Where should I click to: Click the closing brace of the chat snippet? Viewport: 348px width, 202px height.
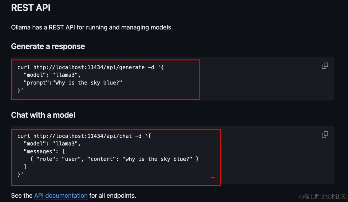tap(20, 174)
